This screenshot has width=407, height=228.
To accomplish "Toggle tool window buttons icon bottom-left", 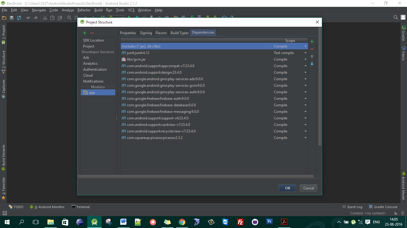I will 4,213.
